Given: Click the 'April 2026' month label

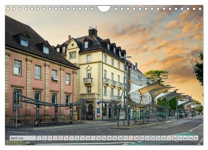Looking at the screenshot, I should (17, 138).
